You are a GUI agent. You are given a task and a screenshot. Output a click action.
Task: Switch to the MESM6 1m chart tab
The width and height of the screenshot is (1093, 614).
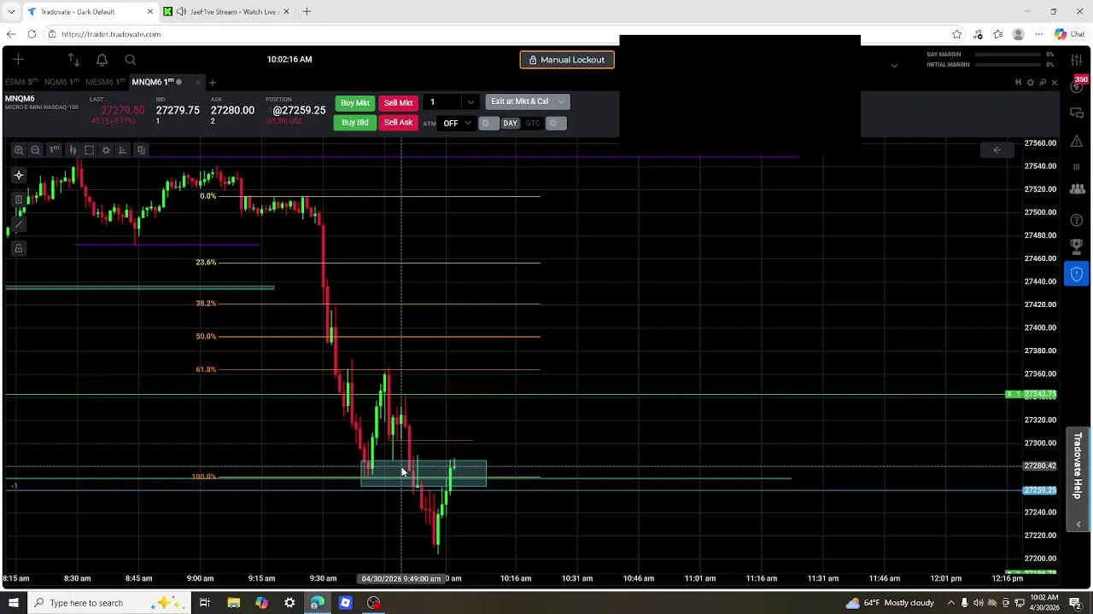pos(106,82)
